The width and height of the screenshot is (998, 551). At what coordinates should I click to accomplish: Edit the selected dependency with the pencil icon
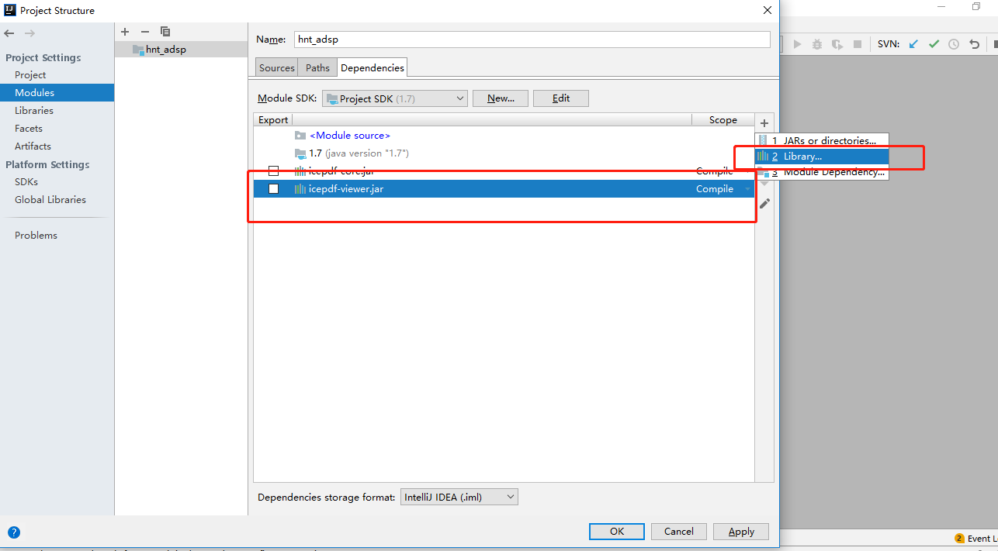pyautogui.click(x=764, y=203)
